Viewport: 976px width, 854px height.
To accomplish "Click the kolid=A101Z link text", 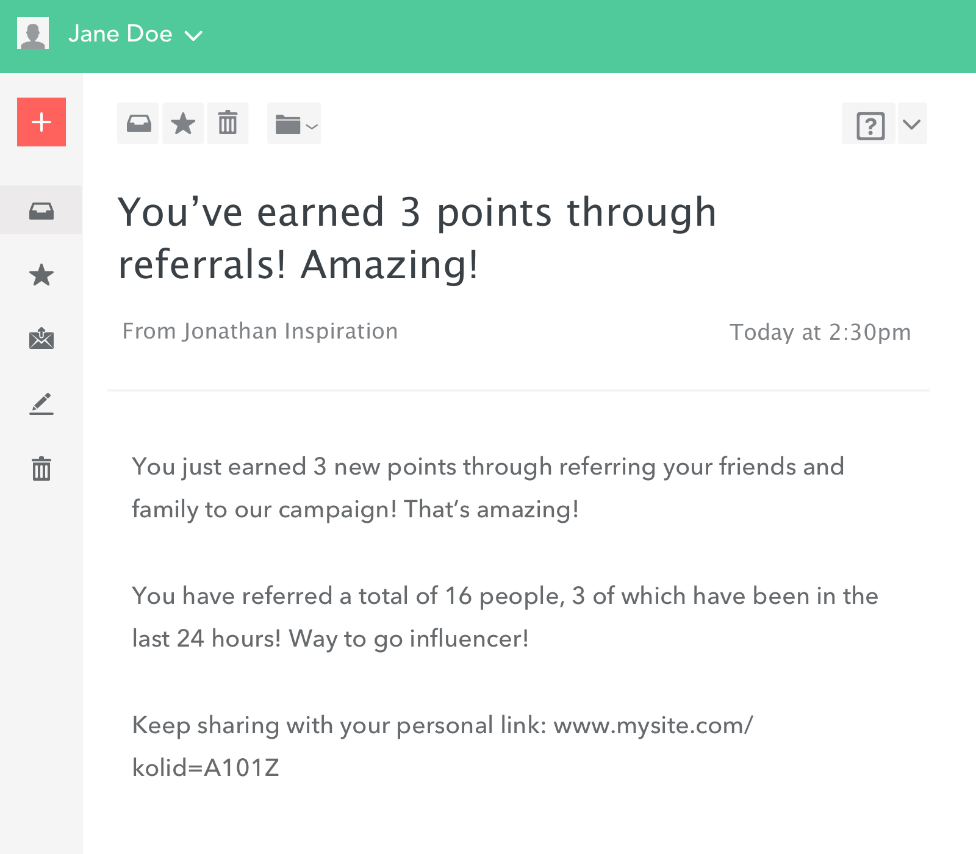I will pyautogui.click(x=206, y=768).
